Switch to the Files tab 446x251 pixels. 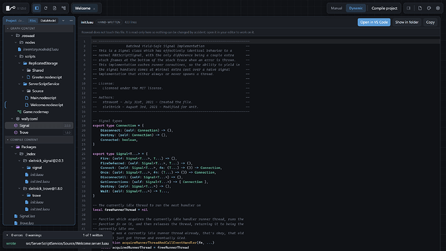(x=33, y=21)
